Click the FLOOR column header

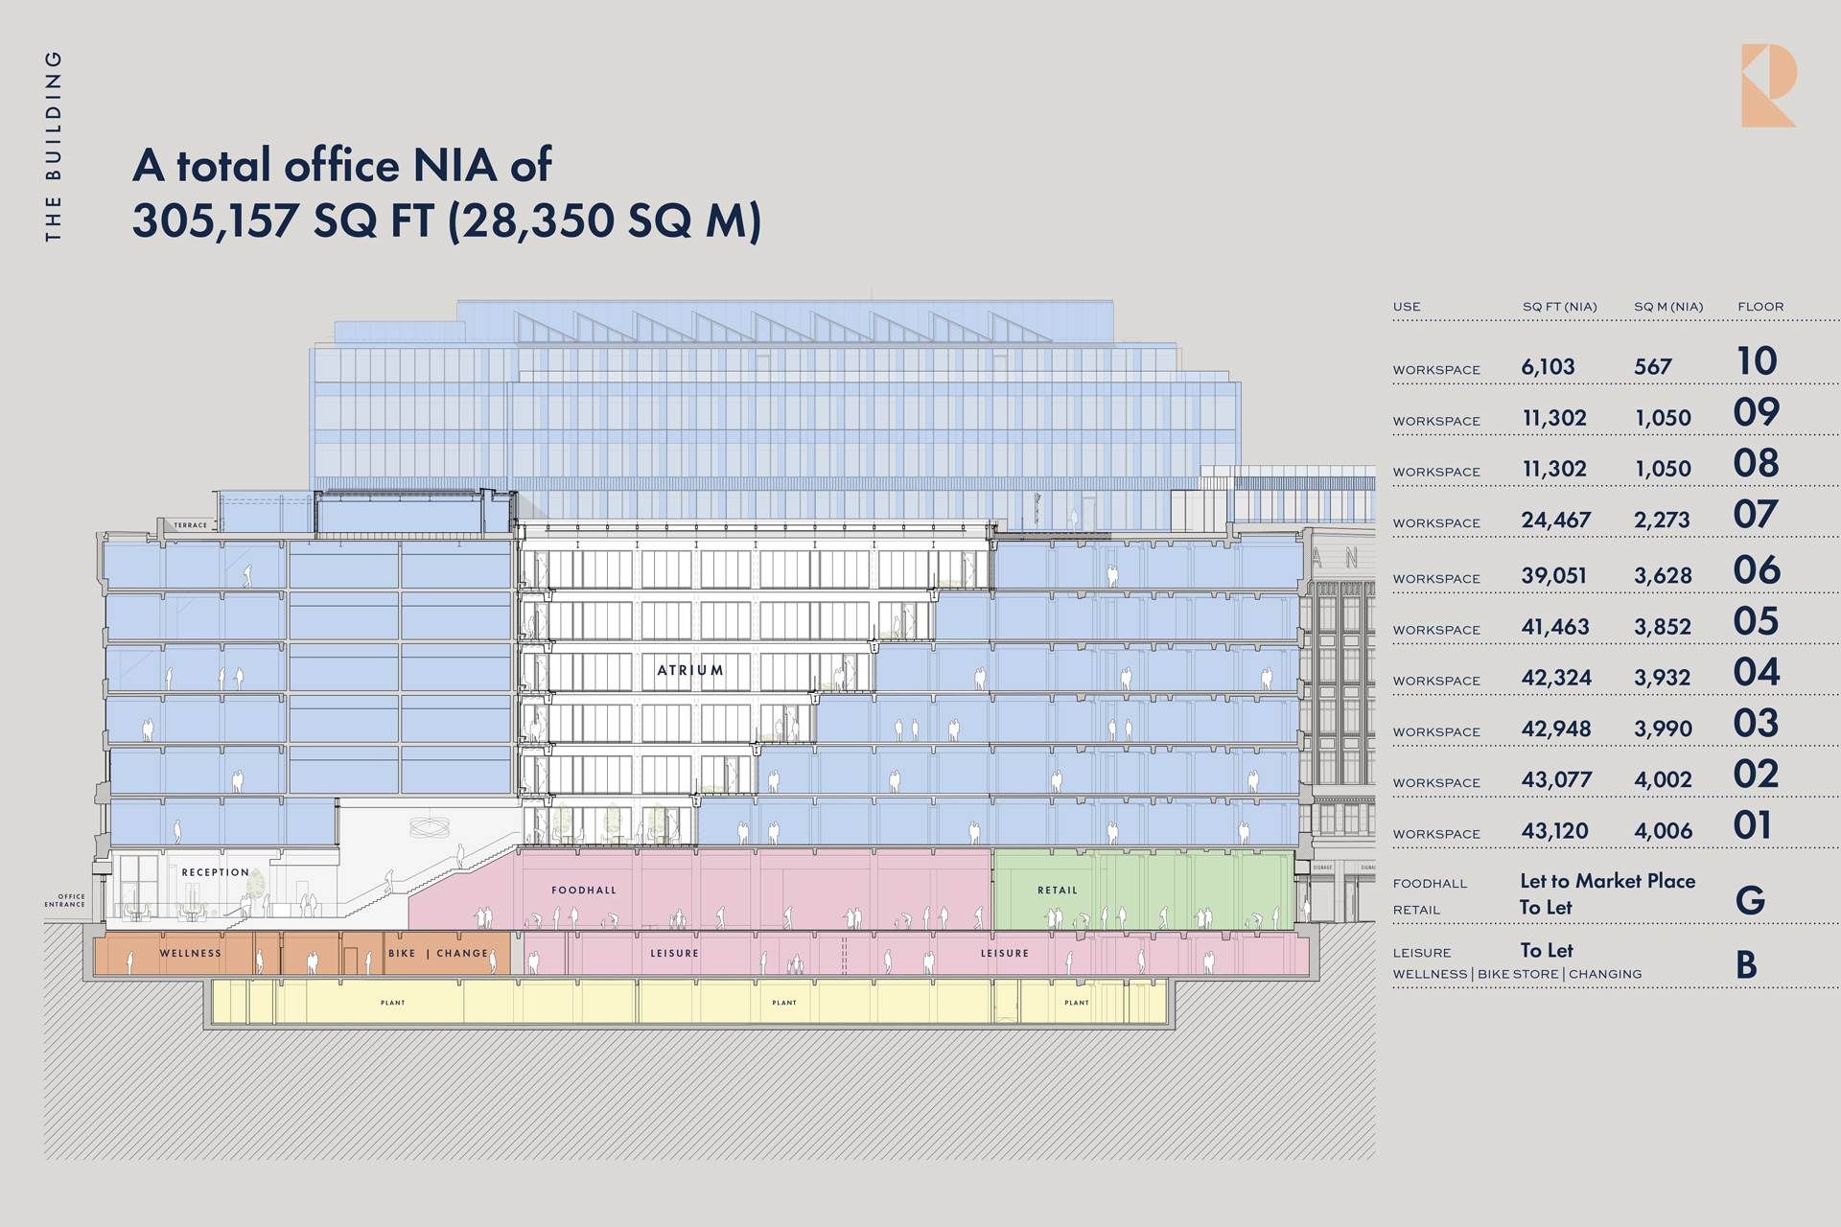(1760, 307)
